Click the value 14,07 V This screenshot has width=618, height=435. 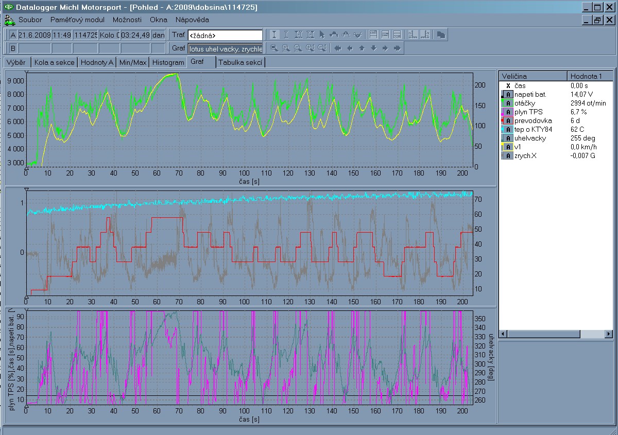click(x=581, y=95)
